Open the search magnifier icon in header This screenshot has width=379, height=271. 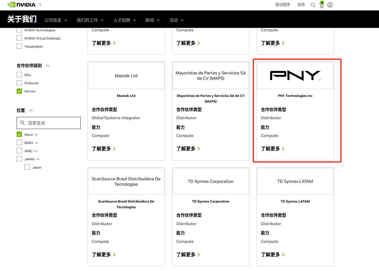pos(313,5)
